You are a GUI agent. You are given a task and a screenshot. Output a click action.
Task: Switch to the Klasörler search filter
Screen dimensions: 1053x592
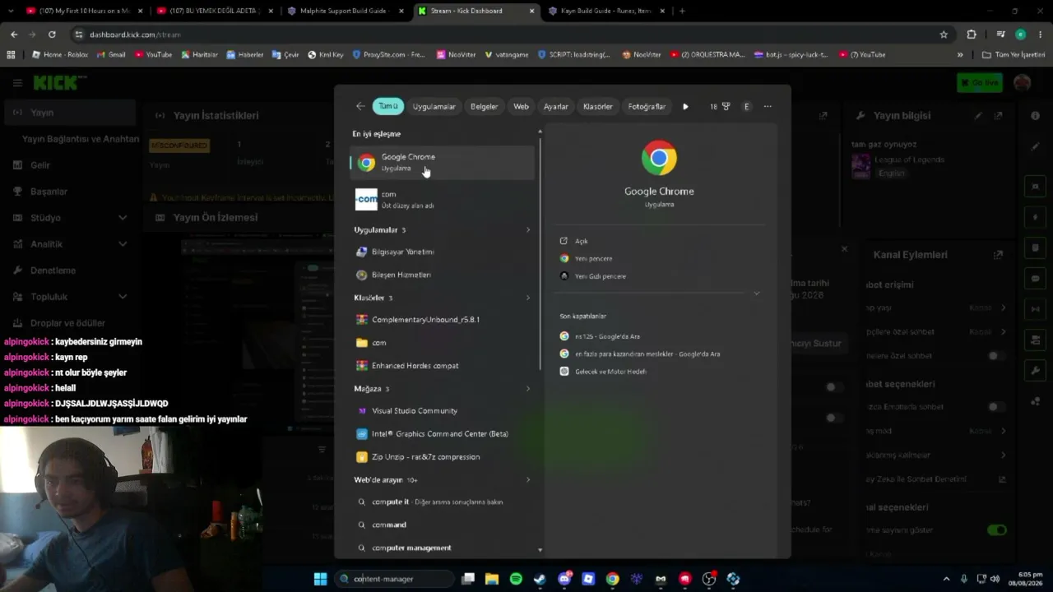pos(597,106)
